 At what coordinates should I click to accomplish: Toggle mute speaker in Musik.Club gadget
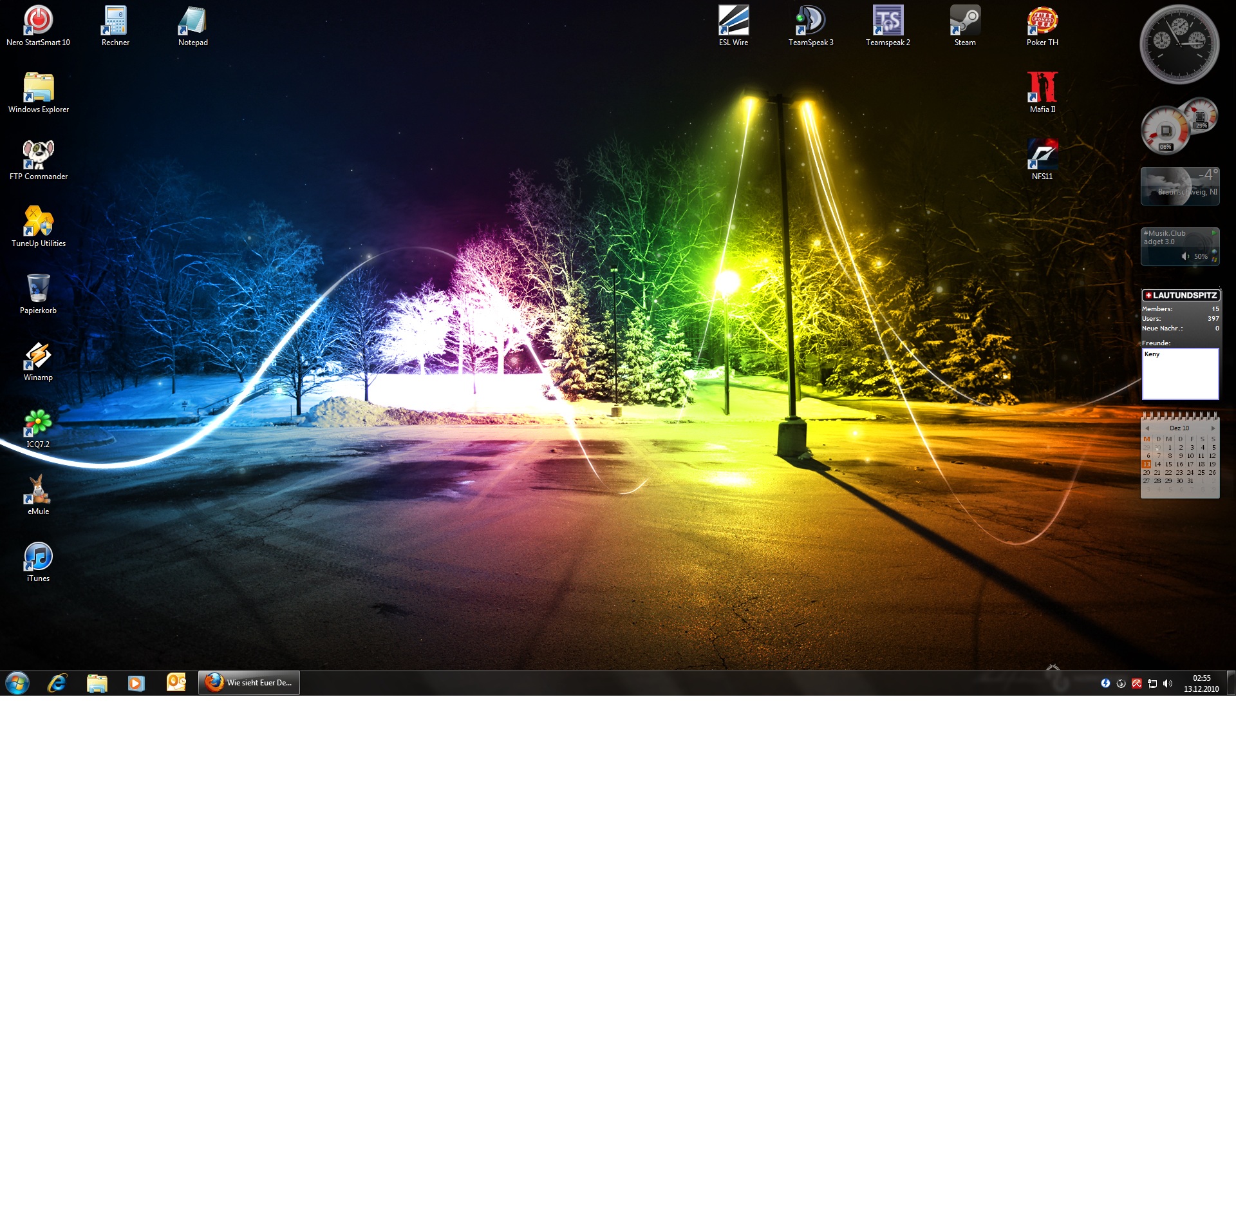tap(1185, 256)
